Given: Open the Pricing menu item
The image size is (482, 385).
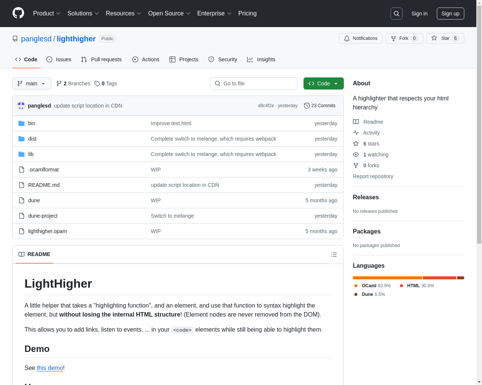Looking at the screenshot, I should (x=247, y=14).
